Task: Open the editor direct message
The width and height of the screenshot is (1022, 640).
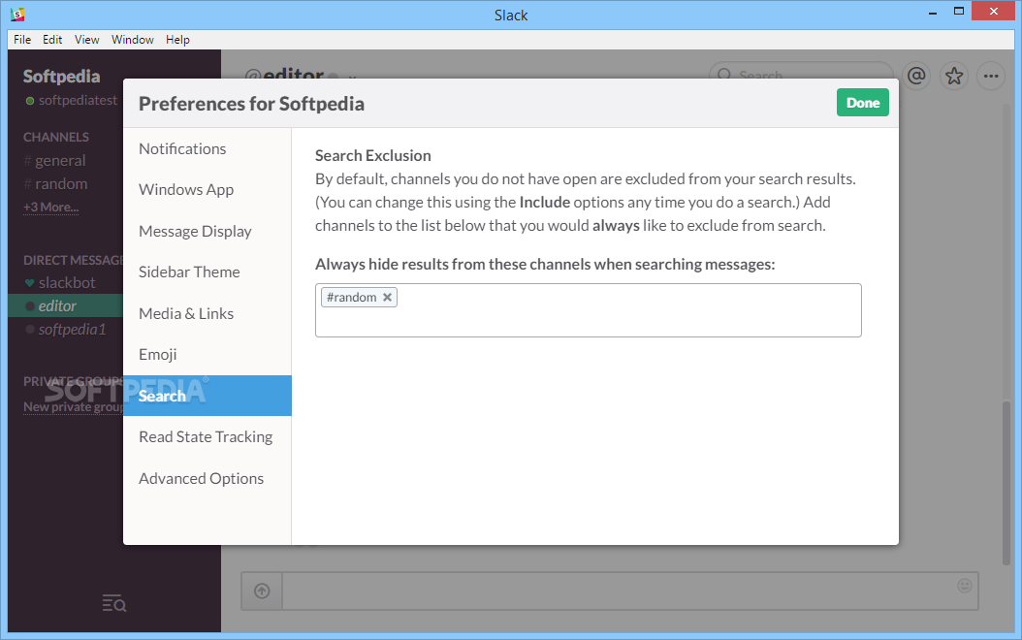Action: click(x=65, y=305)
